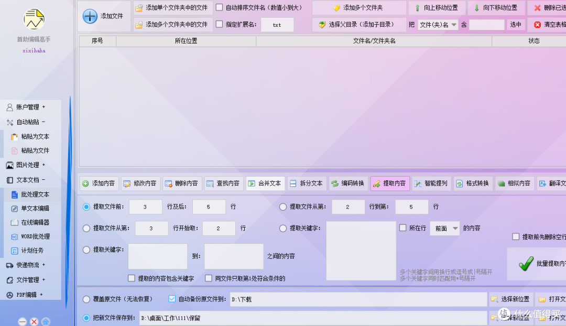
Task: Toggle 同文件只取第1处符合条件的 checkbox
Action: tap(209, 278)
